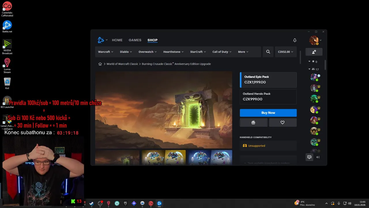Image resolution: width=369 pixels, height=208 pixels.
Task: Select the Outland Epic Pack option
Action: point(268,80)
